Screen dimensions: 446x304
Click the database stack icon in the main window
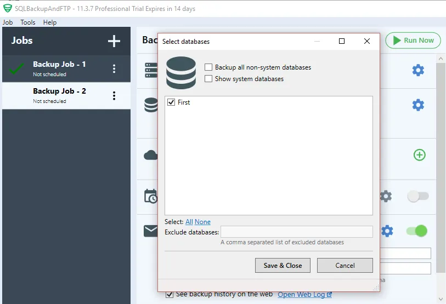[151, 105]
